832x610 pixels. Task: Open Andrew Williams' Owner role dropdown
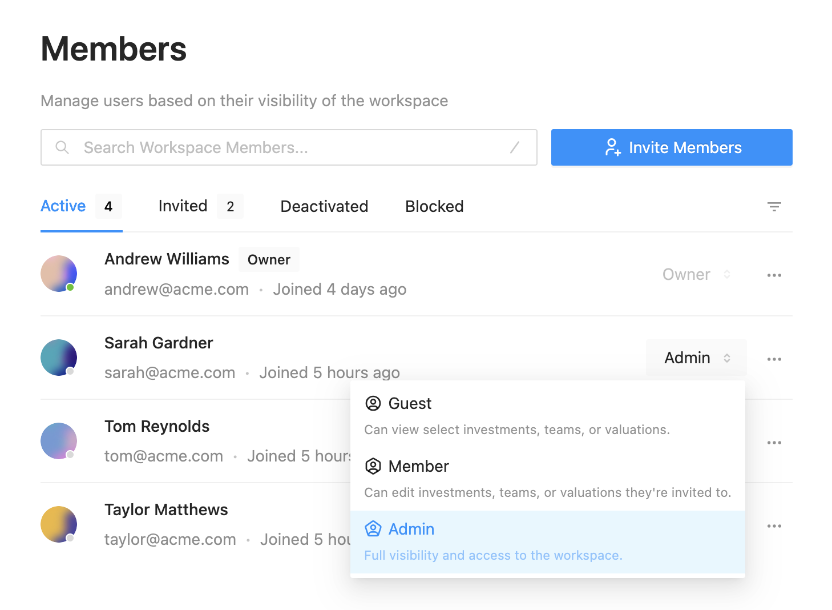696,275
